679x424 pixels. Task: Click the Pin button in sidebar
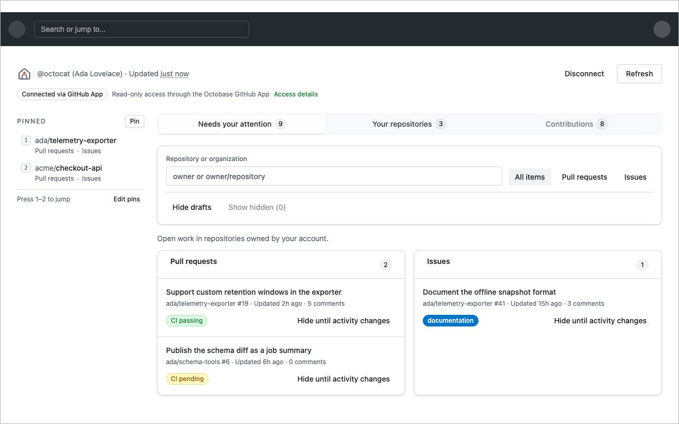click(135, 121)
